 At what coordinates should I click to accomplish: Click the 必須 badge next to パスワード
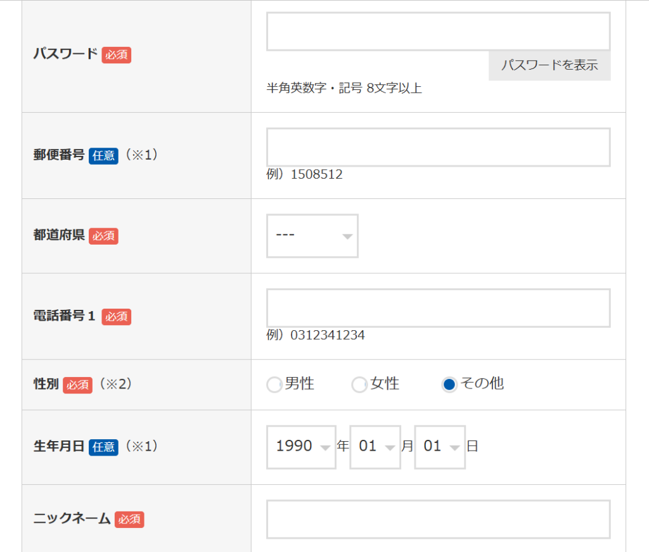116,55
